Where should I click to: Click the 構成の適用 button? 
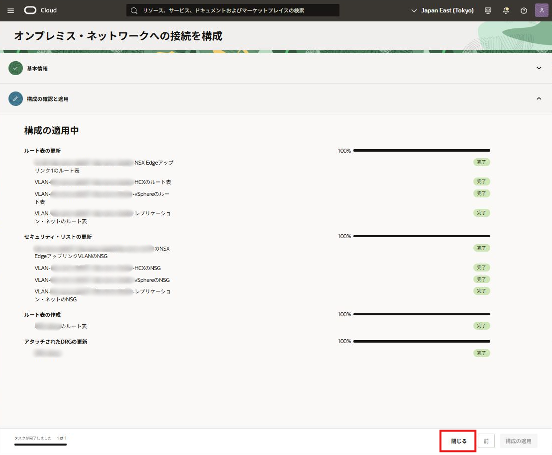(x=518, y=441)
